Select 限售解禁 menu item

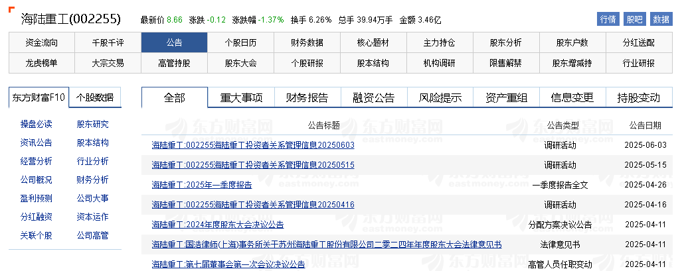505,63
